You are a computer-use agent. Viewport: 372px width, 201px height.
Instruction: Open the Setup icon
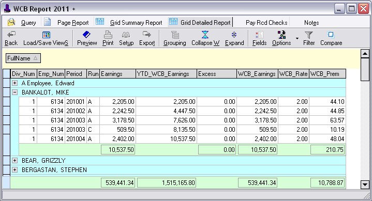click(126, 38)
